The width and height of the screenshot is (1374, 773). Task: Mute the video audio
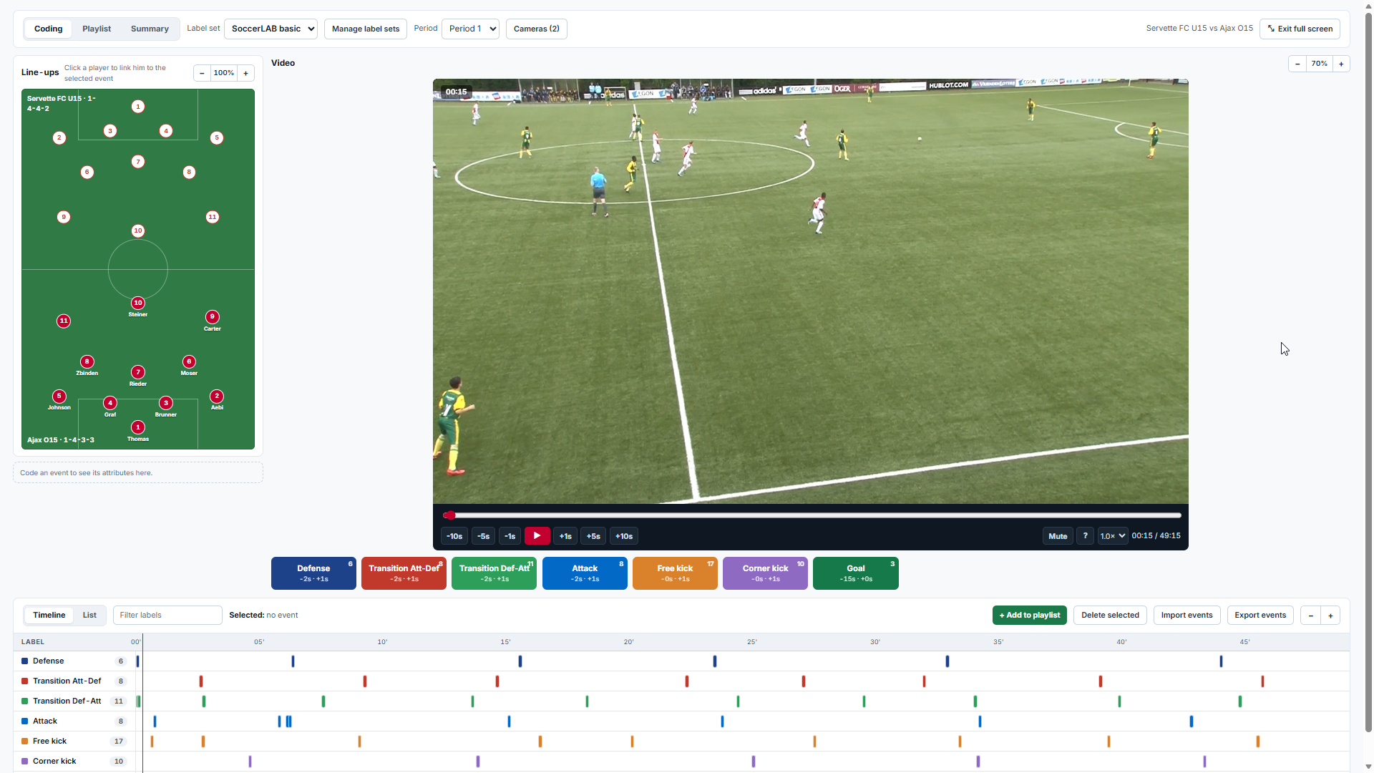pos(1058,536)
